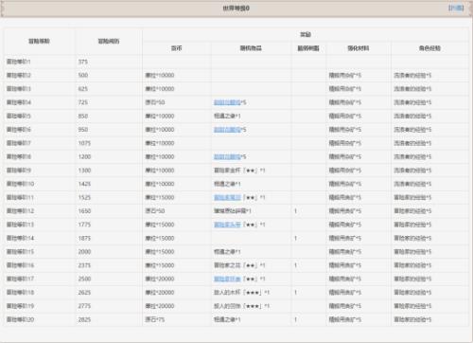Viewport: 473px width, 343px height.
Task: Click the 2625 experience value
Action: click(x=84, y=293)
